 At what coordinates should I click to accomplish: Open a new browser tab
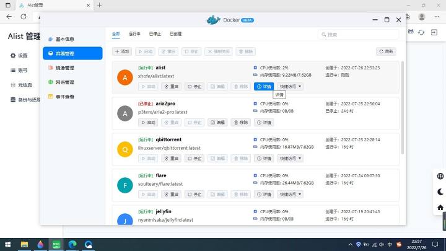coord(99,5)
